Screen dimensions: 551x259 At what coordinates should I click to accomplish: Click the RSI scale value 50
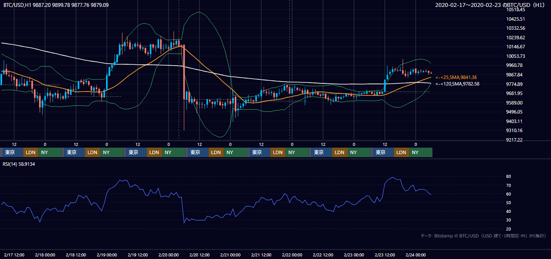click(509, 202)
